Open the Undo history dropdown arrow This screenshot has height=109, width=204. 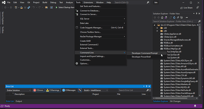click(x=37, y=8)
